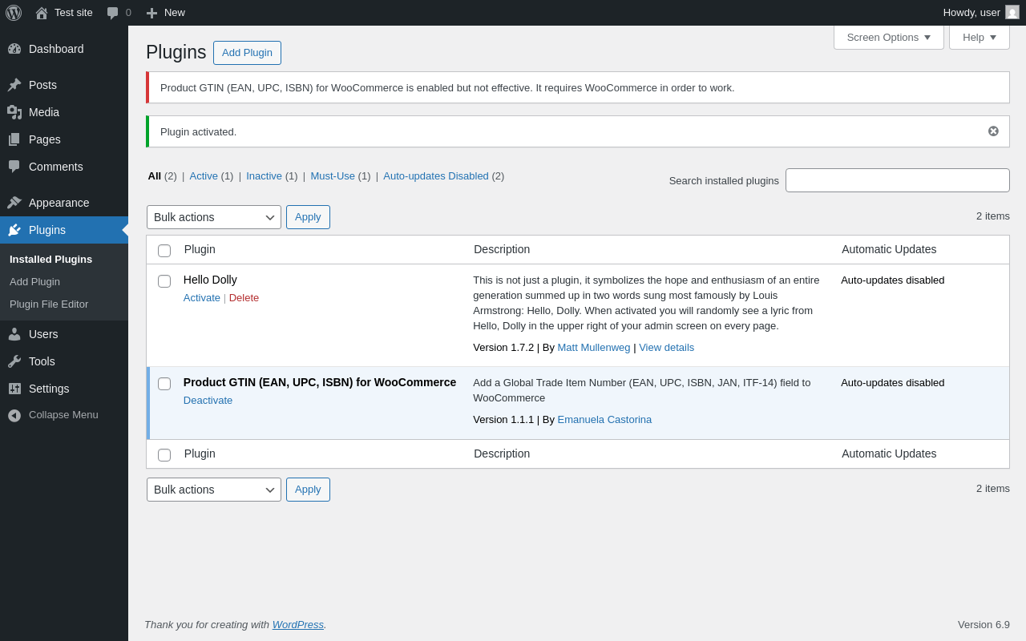Viewport: 1026px width, 641px height.
Task: Expand the Help tab
Action: (x=979, y=37)
